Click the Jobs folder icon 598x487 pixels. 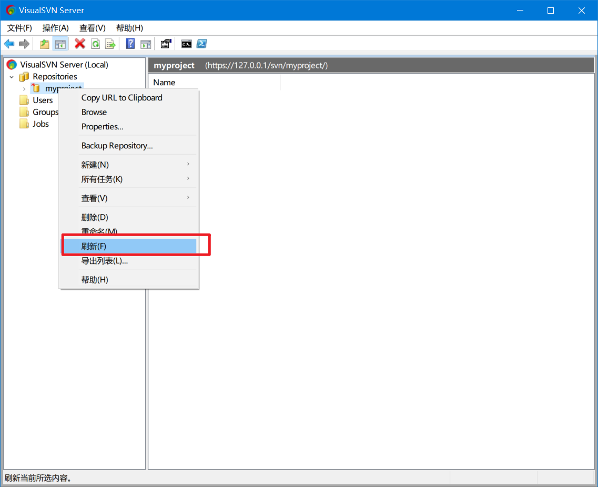coord(24,124)
